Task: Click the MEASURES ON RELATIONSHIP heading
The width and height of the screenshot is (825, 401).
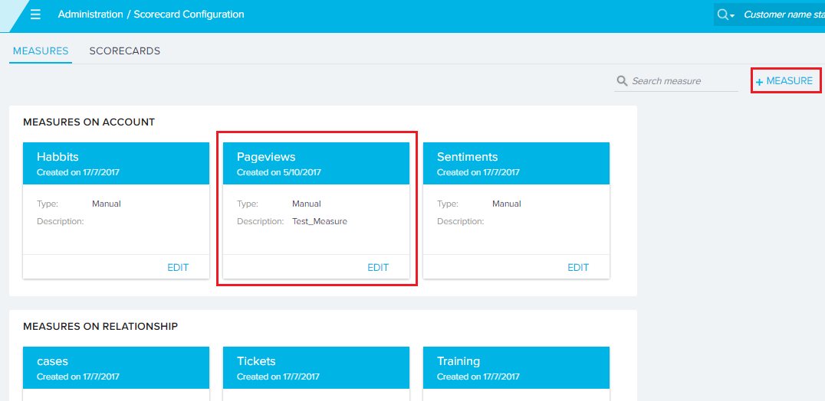Action: tap(100, 327)
